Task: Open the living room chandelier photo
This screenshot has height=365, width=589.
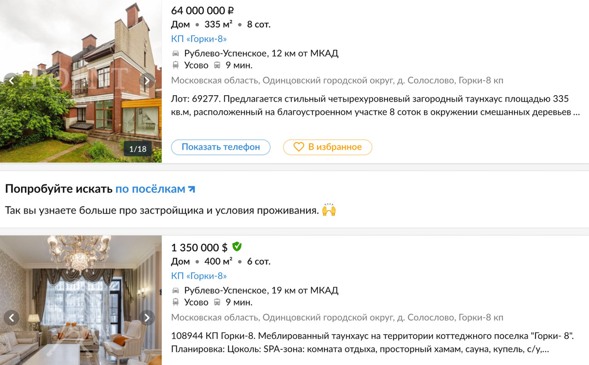Action: point(81,301)
